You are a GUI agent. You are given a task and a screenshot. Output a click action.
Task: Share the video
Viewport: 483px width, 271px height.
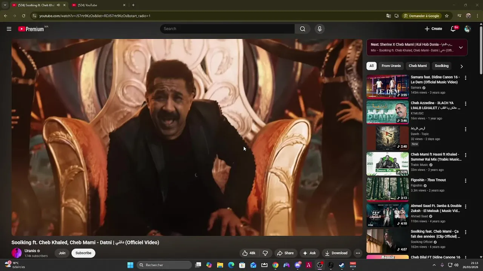(285, 253)
